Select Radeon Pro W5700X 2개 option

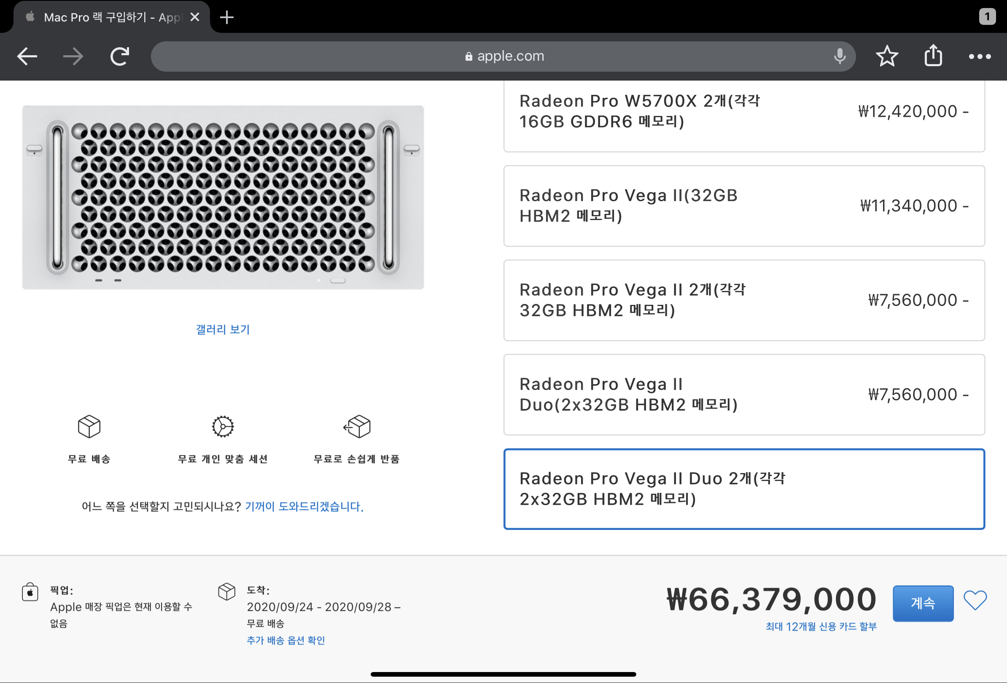pyautogui.click(x=743, y=112)
